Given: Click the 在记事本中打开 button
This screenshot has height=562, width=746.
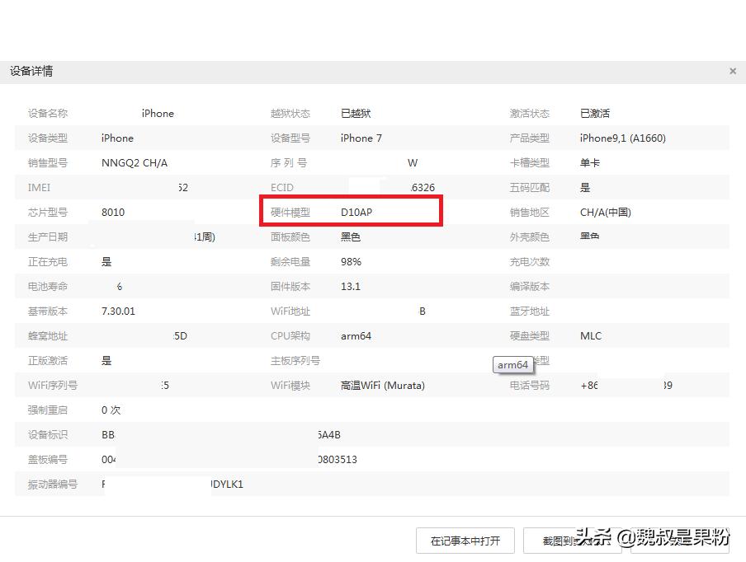Looking at the screenshot, I should tap(465, 541).
